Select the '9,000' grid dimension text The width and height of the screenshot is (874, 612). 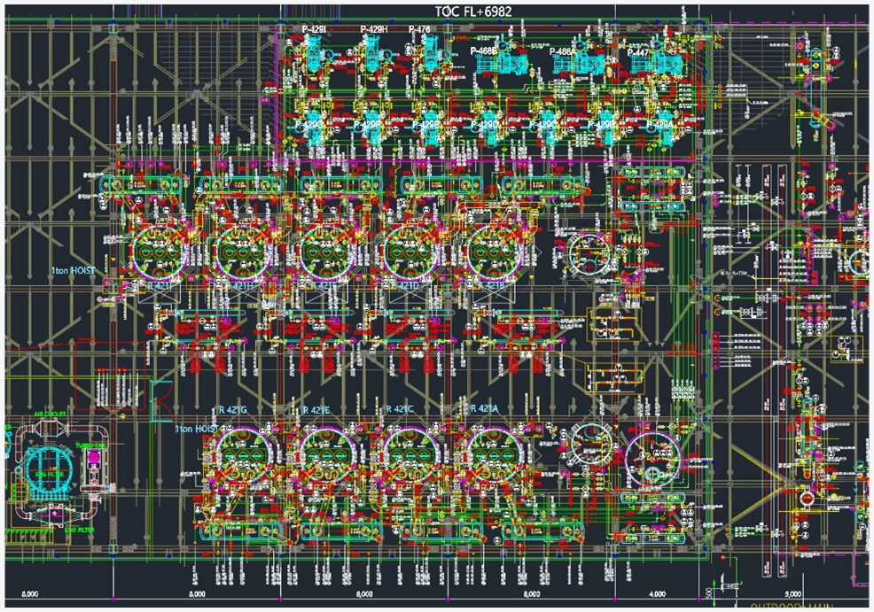point(792,594)
